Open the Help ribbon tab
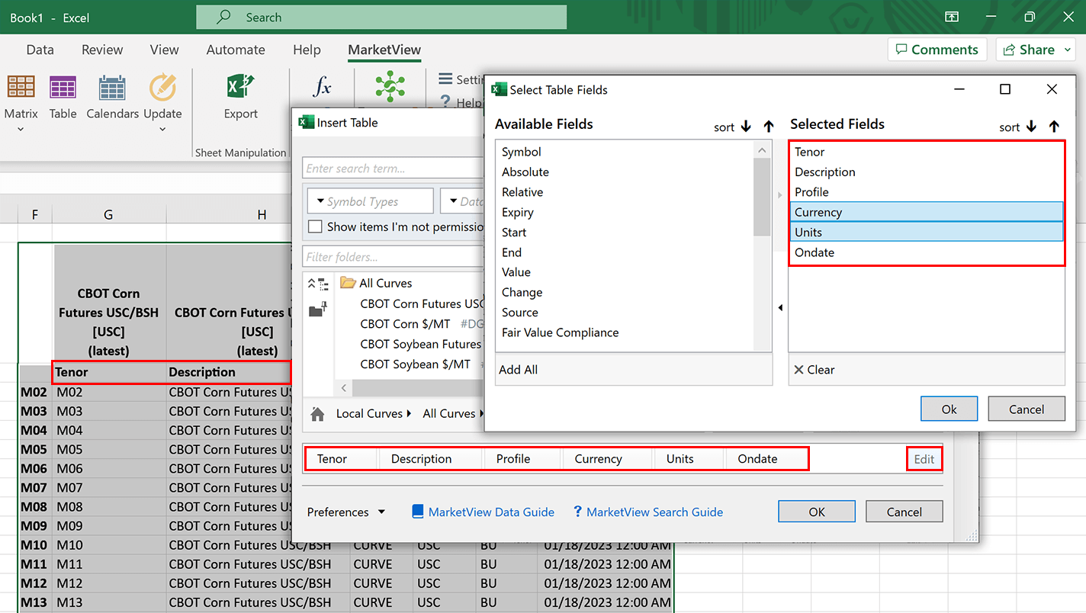This screenshot has height=613, width=1086. tap(307, 50)
